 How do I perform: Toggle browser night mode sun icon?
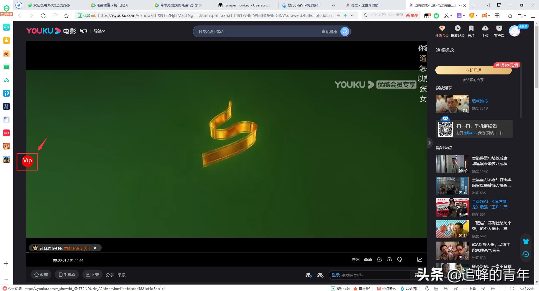[x=510, y=16]
